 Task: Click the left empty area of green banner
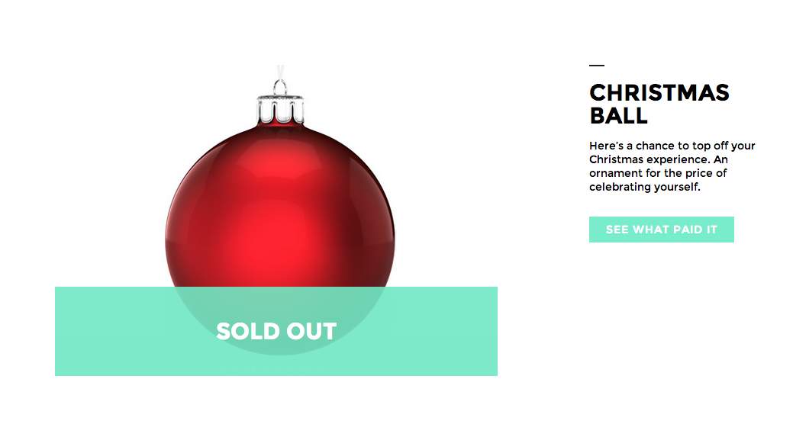[107, 331]
